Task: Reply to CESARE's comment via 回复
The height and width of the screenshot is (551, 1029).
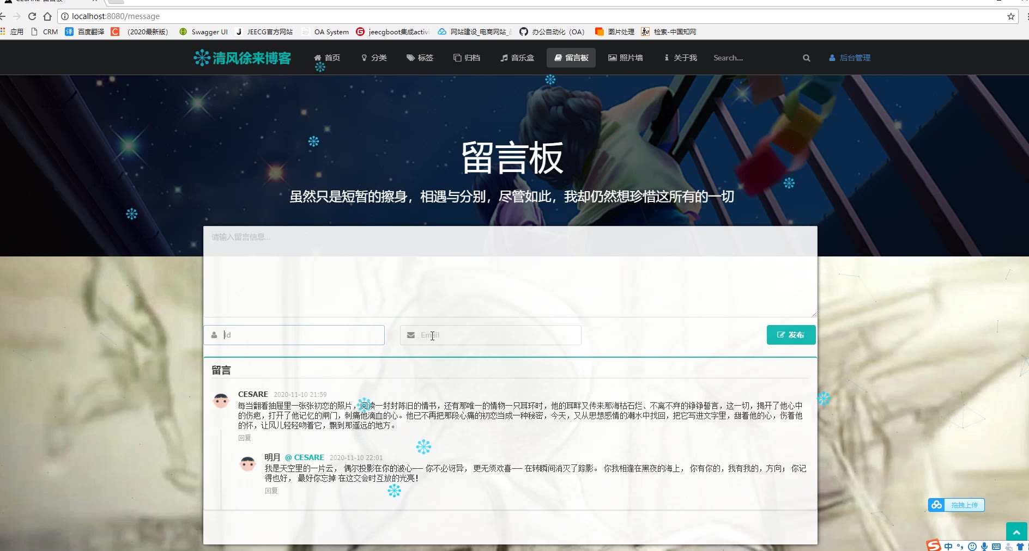Action: coord(245,438)
